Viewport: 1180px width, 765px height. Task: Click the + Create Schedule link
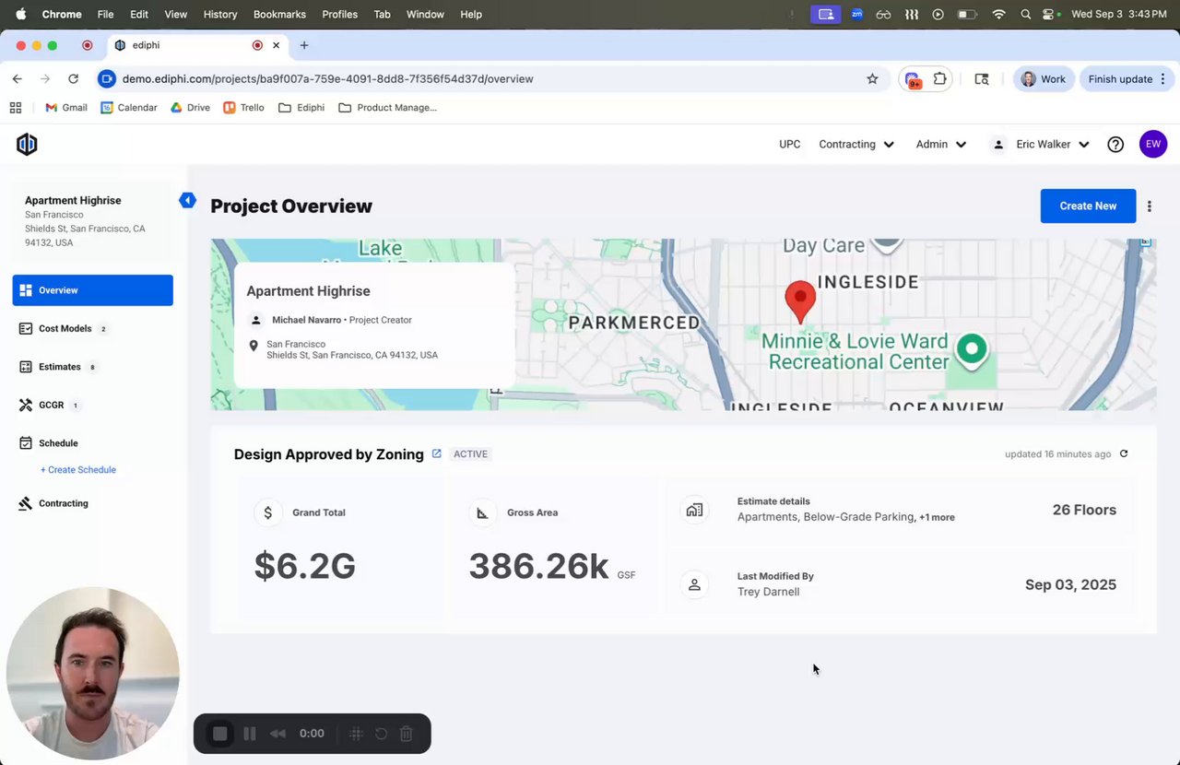pyautogui.click(x=78, y=470)
